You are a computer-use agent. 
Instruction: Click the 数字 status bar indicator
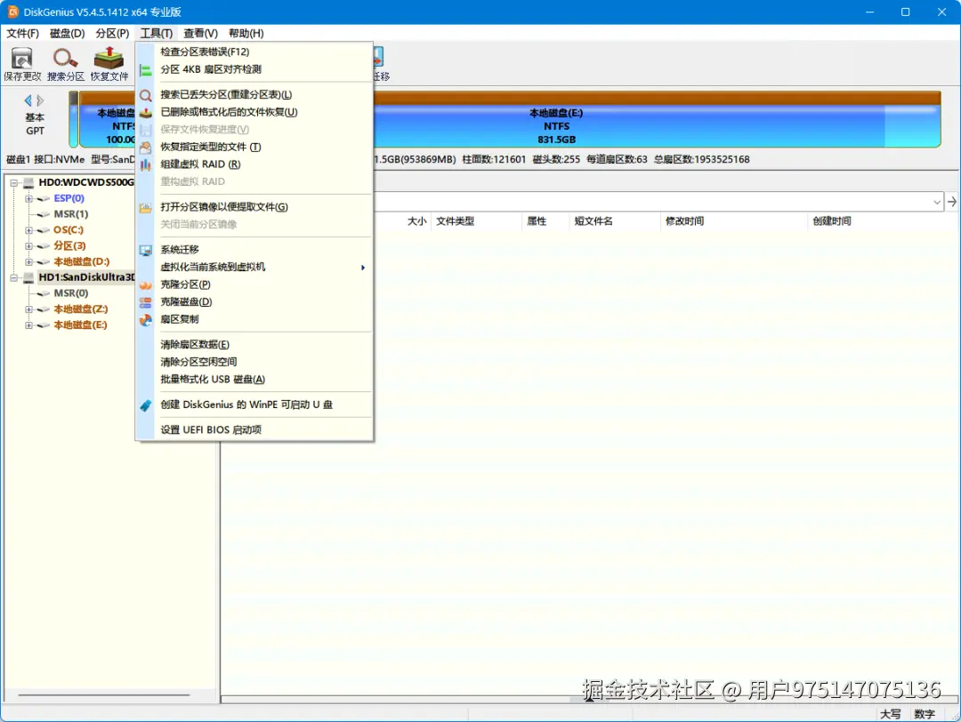click(925, 714)
